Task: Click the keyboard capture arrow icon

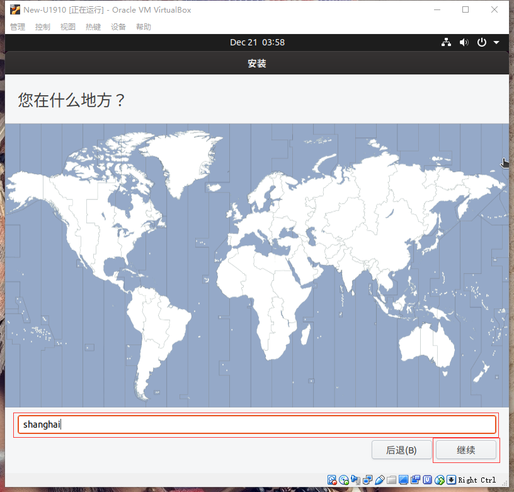Action: [451, 480]
